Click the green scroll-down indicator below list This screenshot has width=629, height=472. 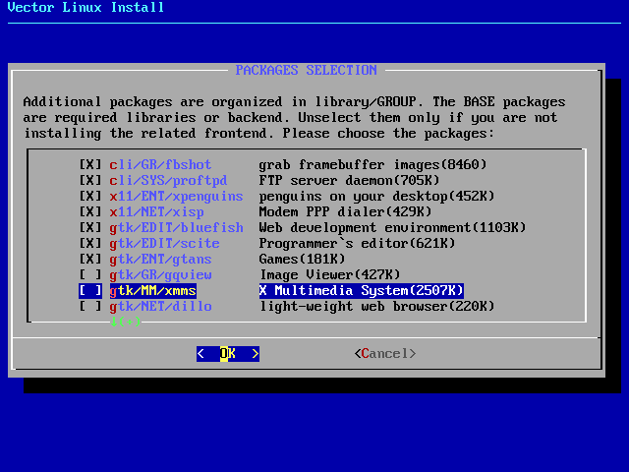coord(126,321)
